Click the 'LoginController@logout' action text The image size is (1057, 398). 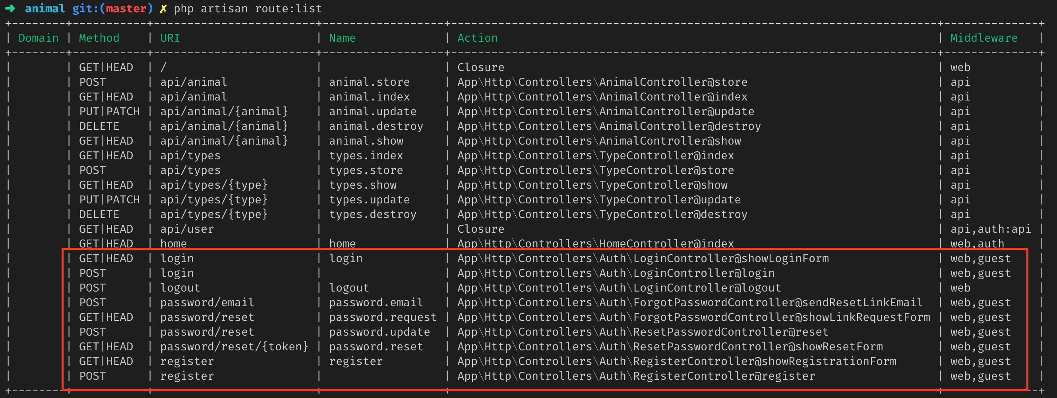(x=707, y=288)
